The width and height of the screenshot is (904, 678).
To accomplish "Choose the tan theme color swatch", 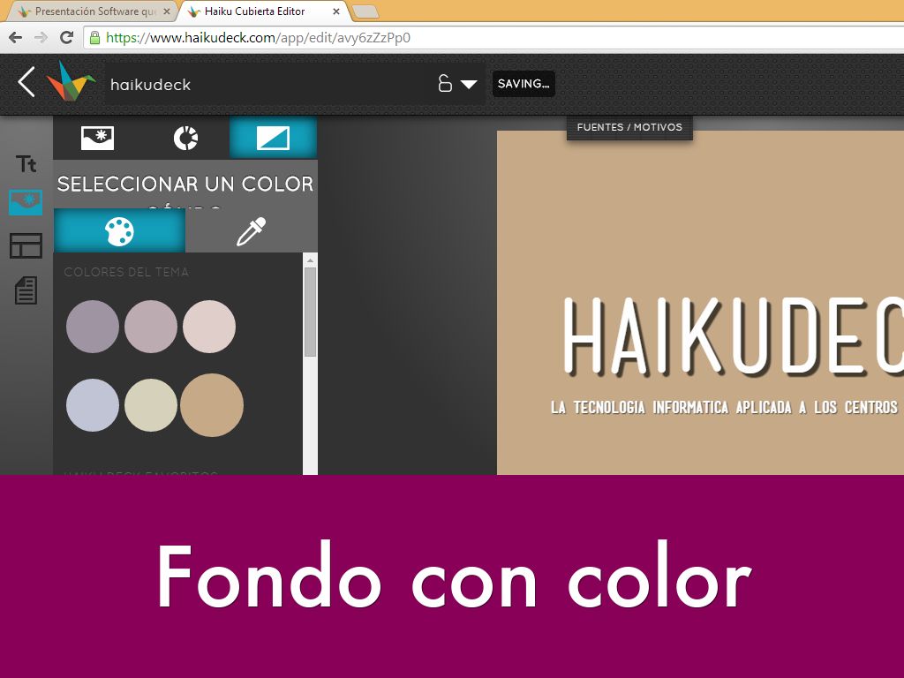I will coord(212,405).
